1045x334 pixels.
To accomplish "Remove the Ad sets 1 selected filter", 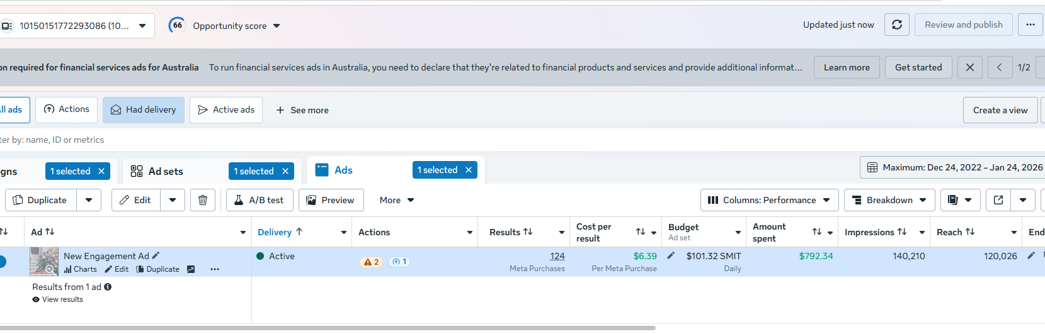I will [x=285, y=171].
